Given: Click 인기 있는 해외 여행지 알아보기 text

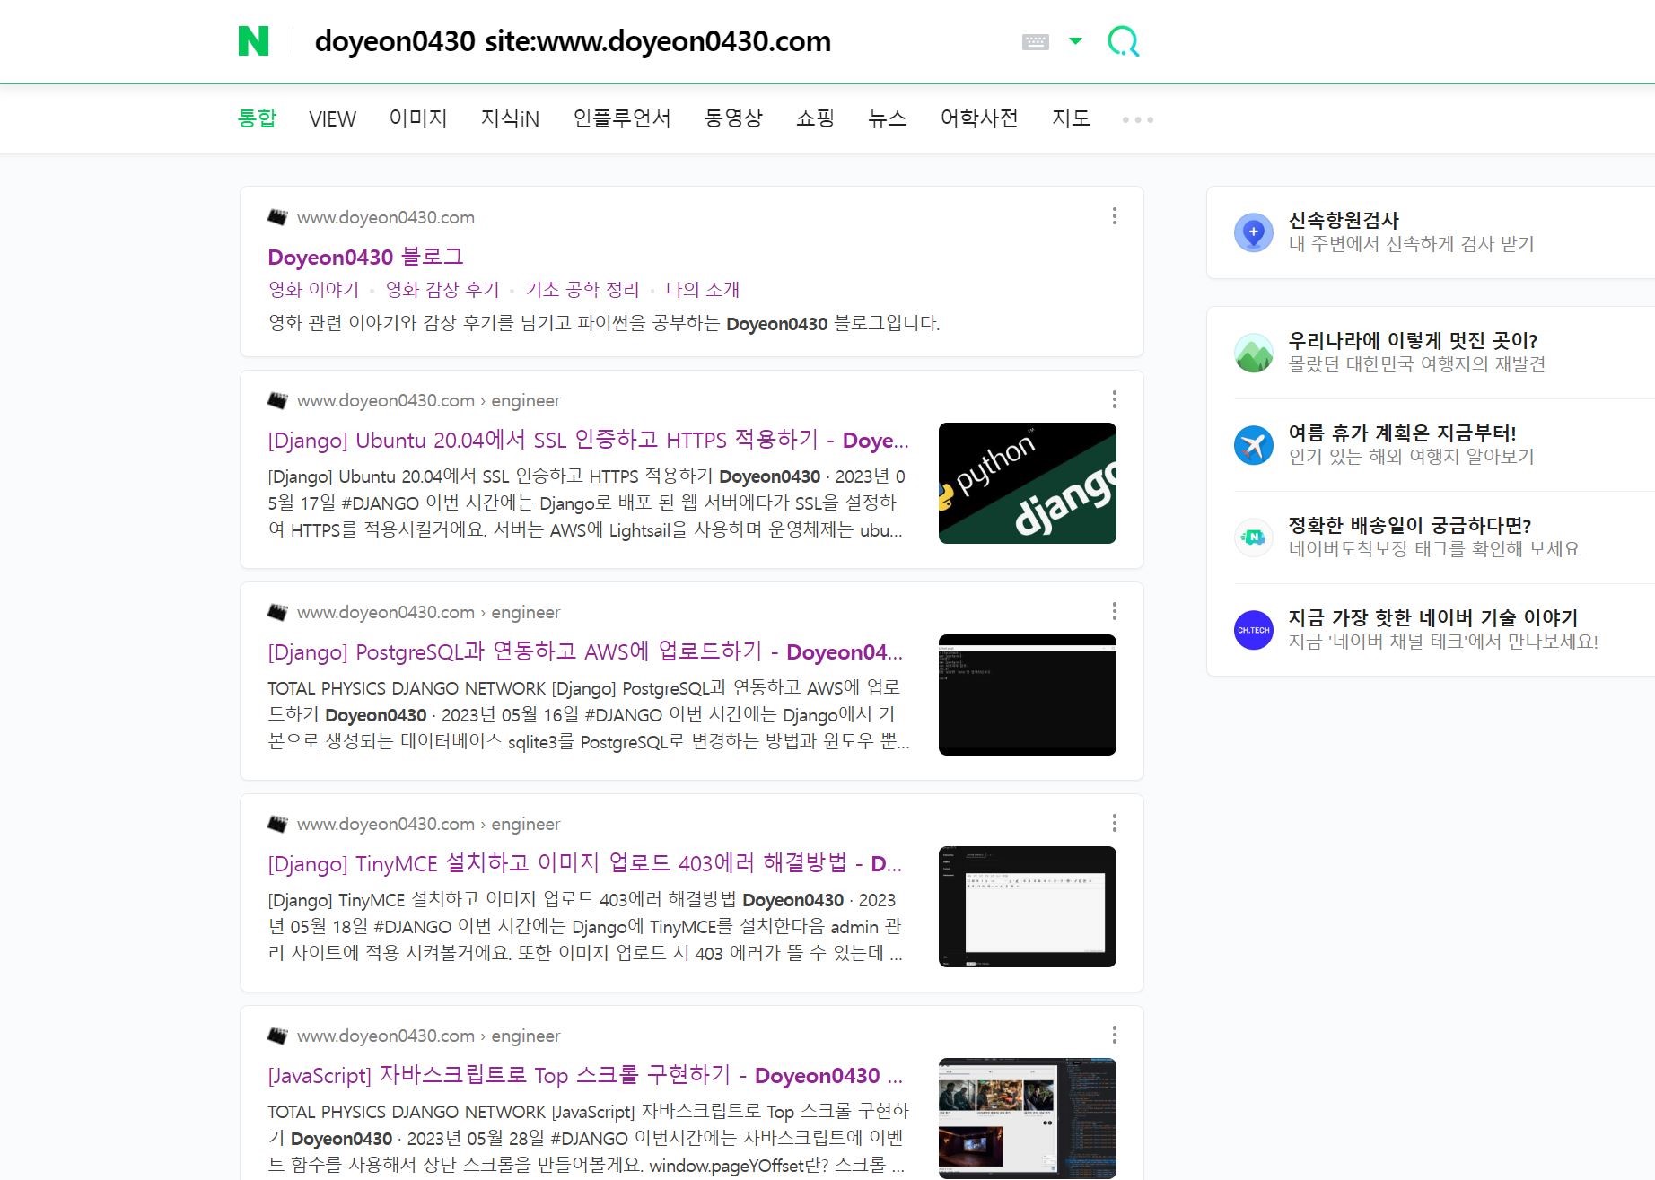Looking at the screenshot, I should tap(1411, 457).
